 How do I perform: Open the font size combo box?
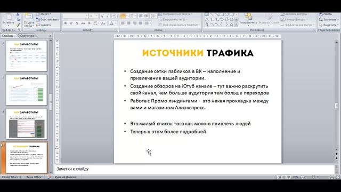93,16
